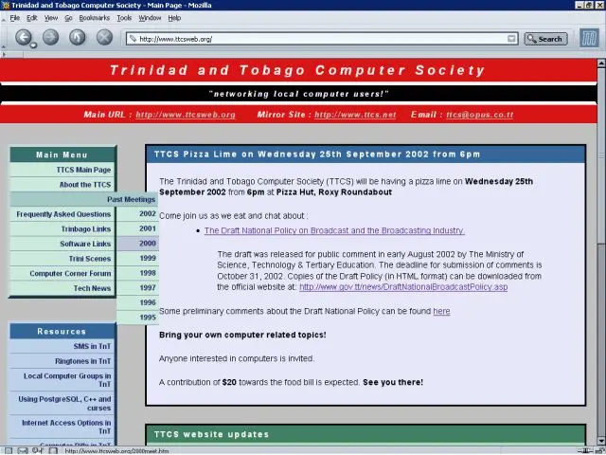
Task: Click the Search button beside the URL bar
Action: tap(545, 39)
